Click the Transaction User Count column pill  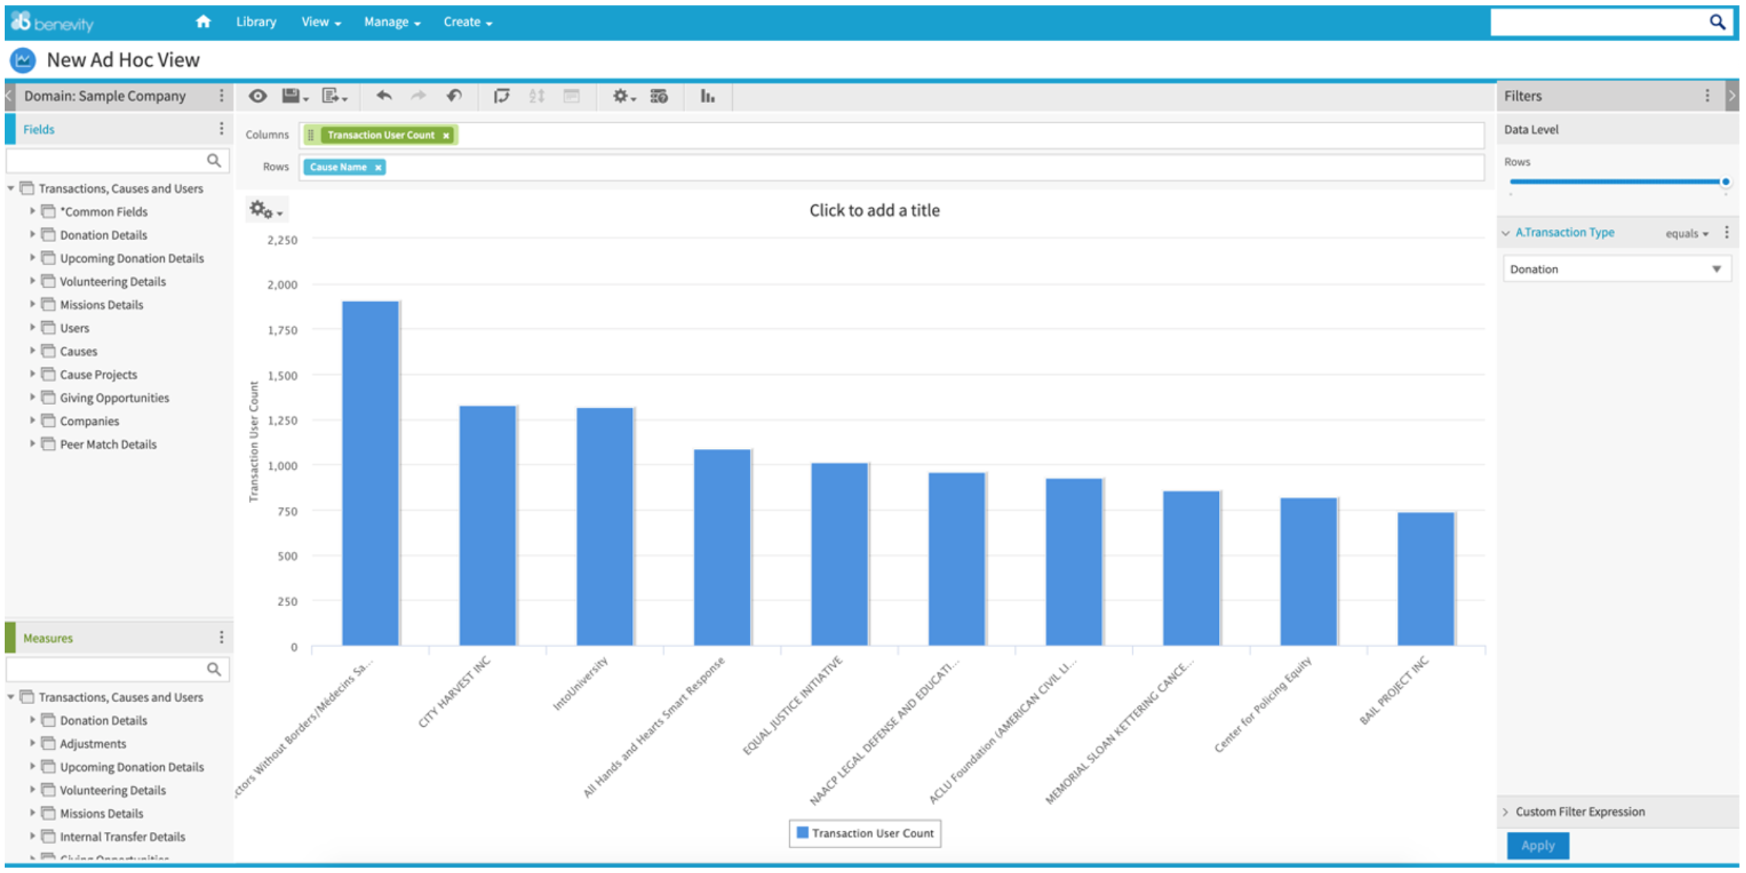[381, 135]
